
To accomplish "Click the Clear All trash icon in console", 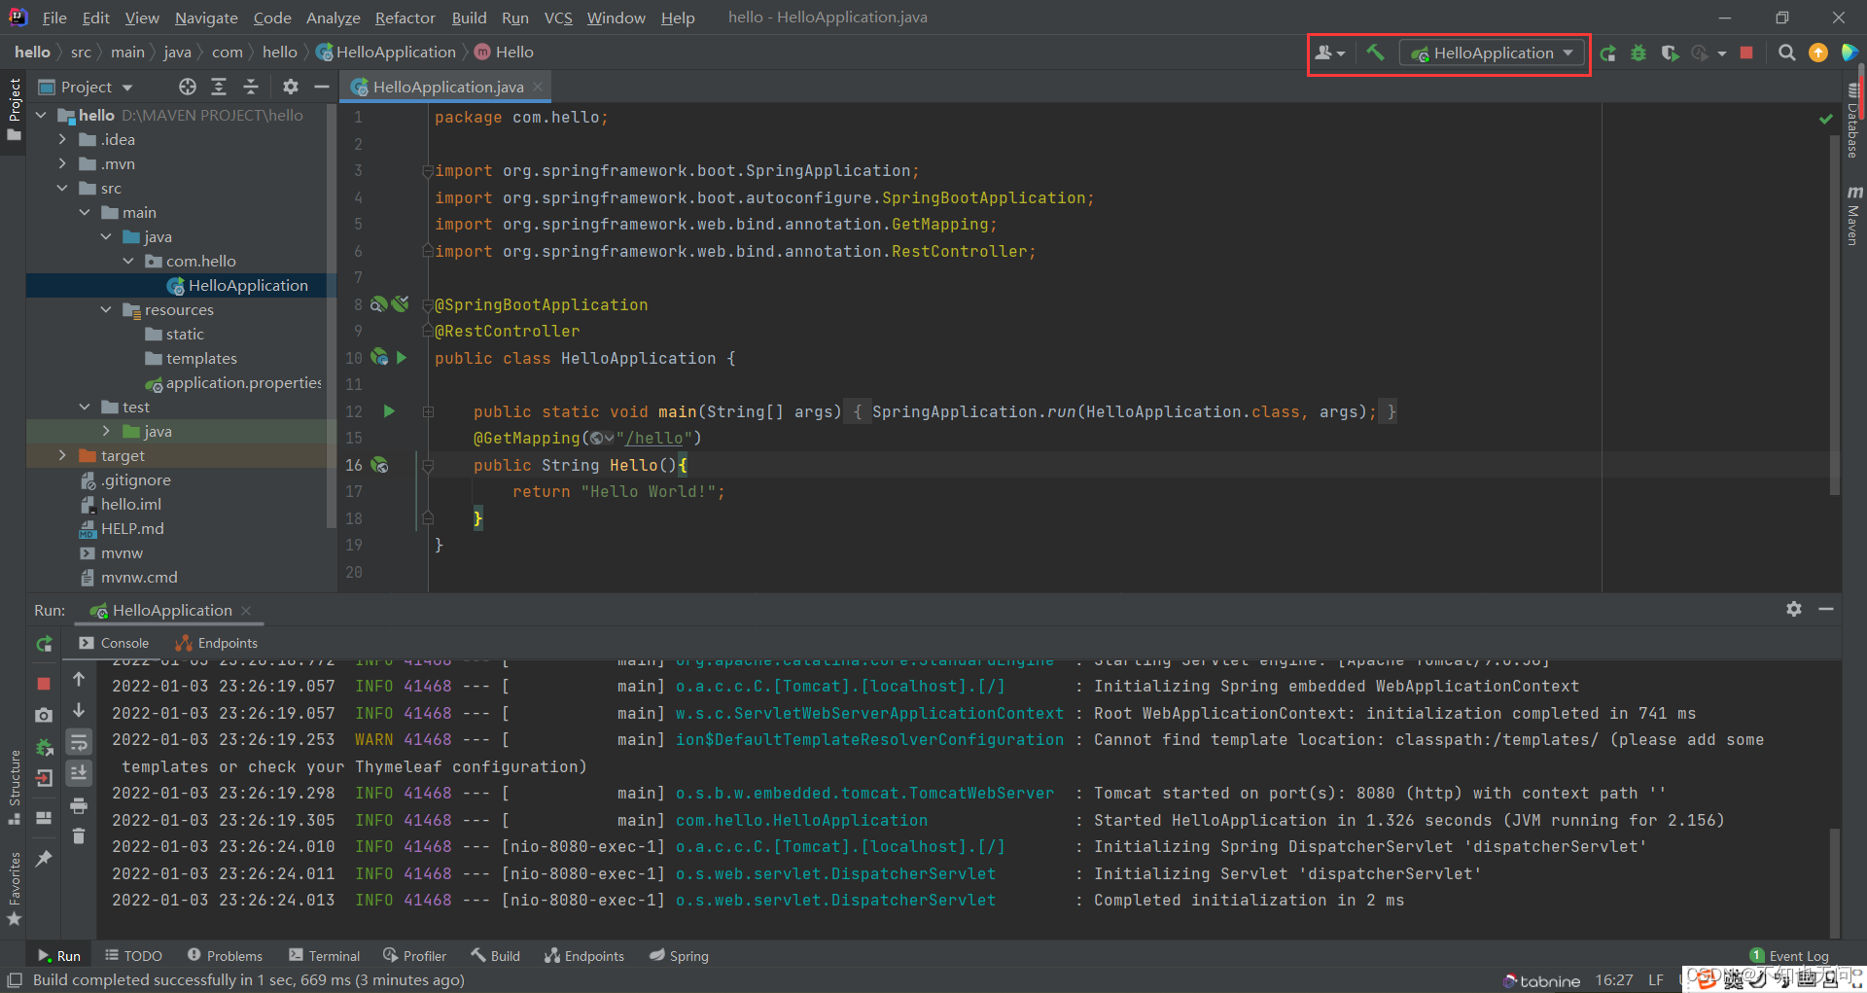I will [79, 836].
